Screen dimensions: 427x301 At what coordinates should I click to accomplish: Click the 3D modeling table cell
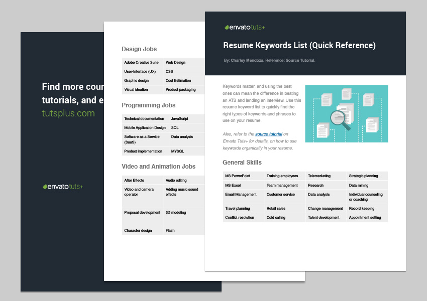(176, 213)
